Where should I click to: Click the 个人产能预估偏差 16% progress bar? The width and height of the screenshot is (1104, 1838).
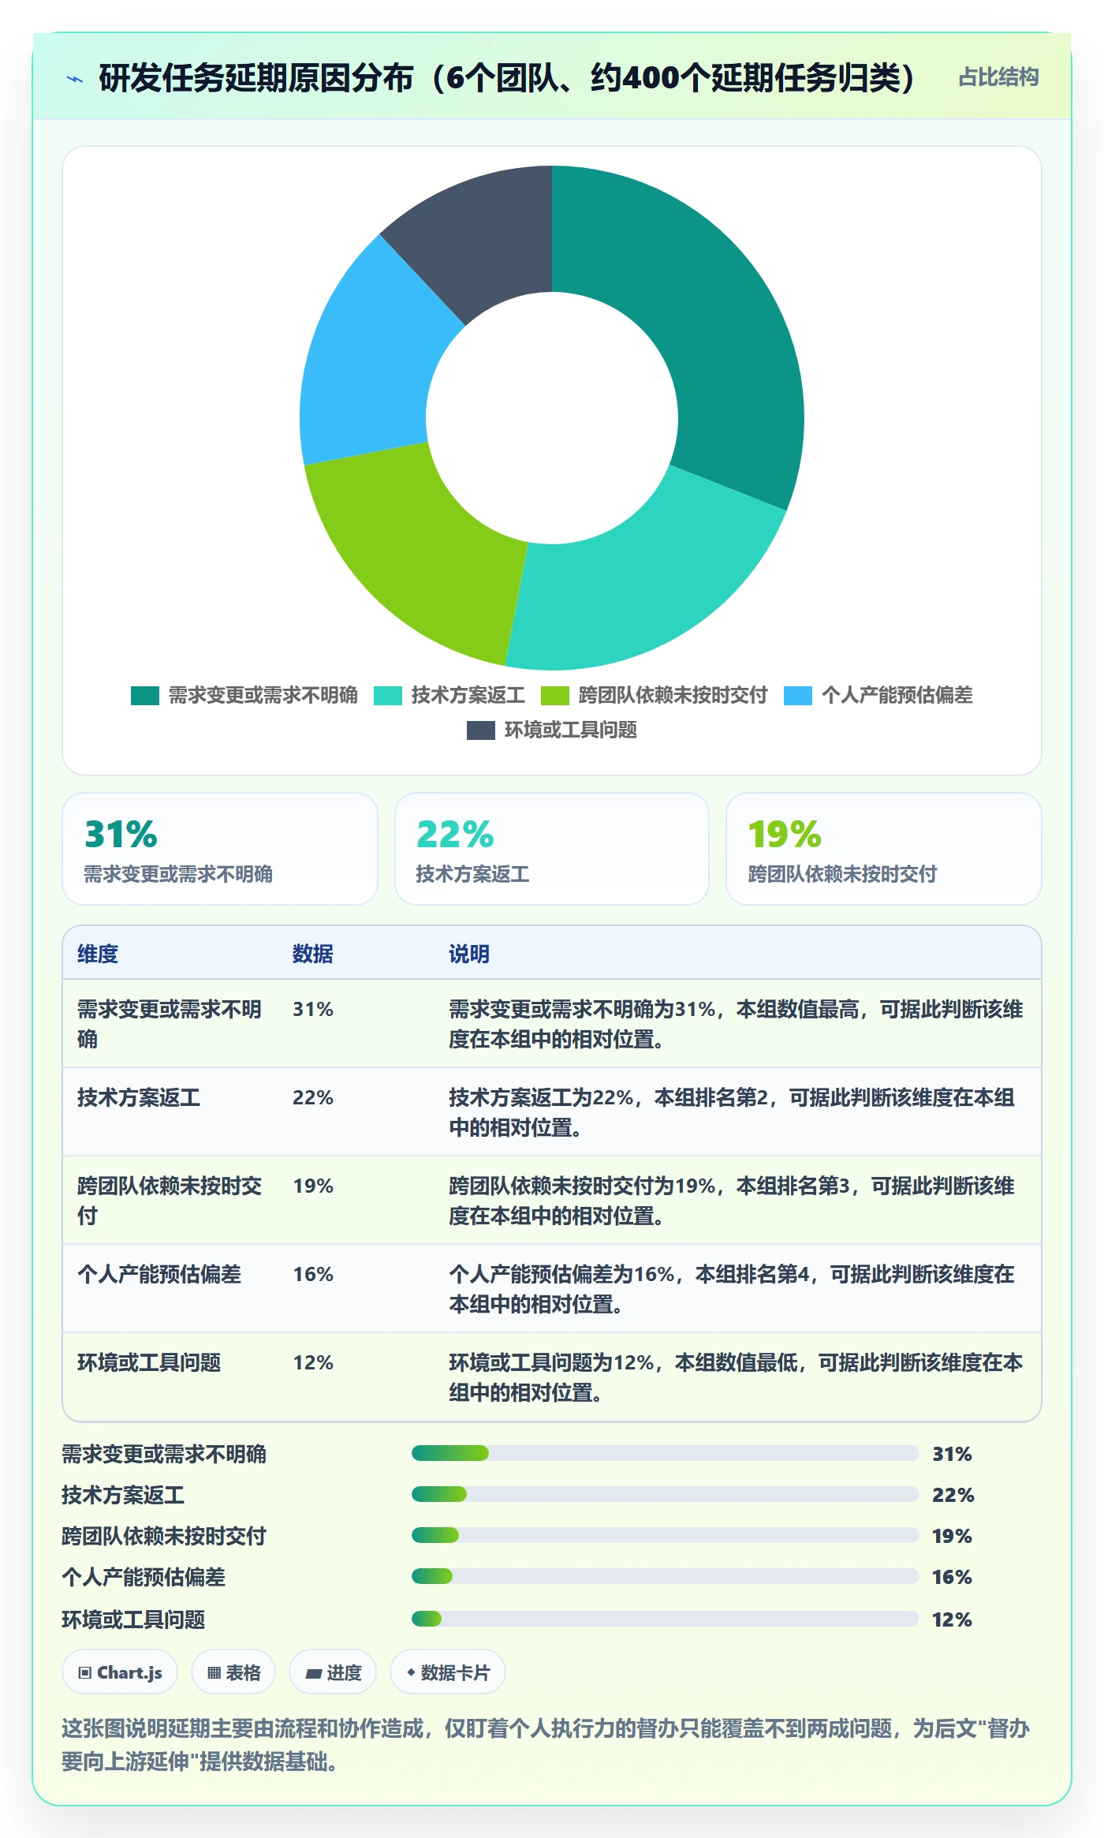pos(666,1576)
